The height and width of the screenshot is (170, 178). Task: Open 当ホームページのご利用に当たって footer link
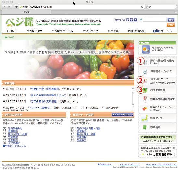pos(161,164)
